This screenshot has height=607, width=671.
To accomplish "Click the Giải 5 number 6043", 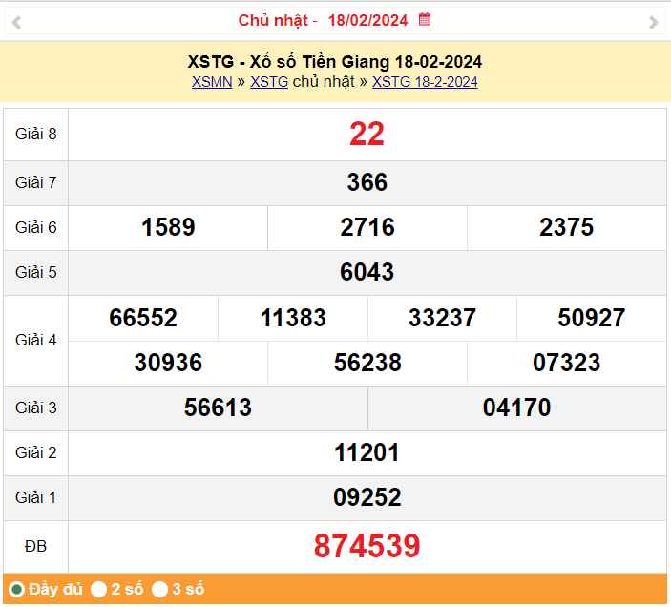I will [x=367, y=272].
